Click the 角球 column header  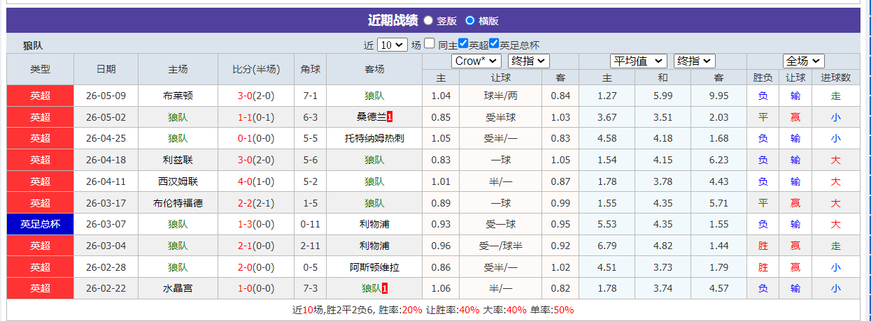[x=311, y=69]
